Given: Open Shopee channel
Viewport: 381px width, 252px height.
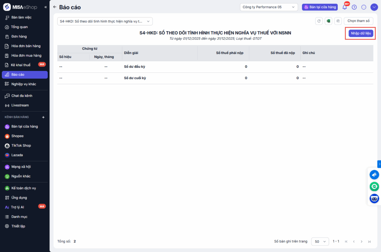Looking at the screenshot, I should click(x=25, y=136).
